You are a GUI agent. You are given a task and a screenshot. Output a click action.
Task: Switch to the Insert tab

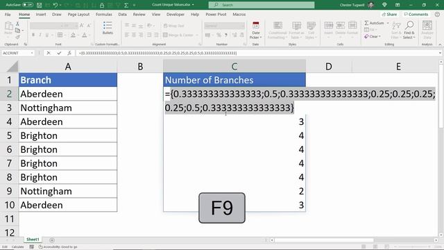(41, 14)
